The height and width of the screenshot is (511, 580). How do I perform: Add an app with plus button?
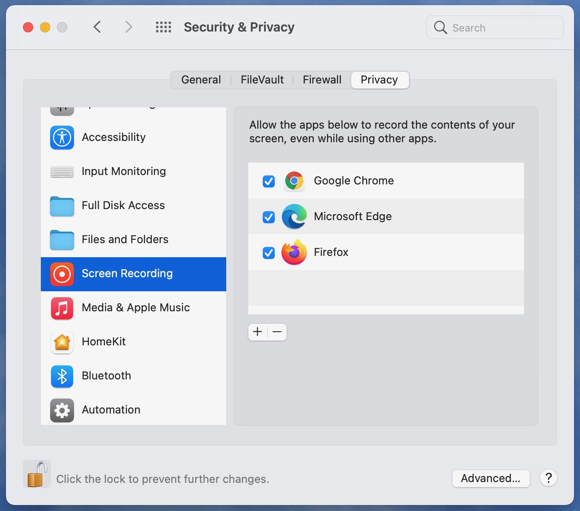258,332
